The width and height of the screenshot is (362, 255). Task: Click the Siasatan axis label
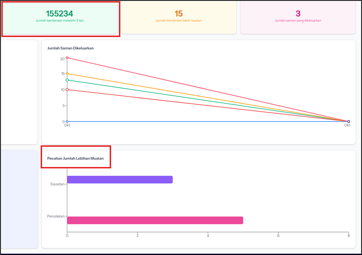[x=57, y=184]
